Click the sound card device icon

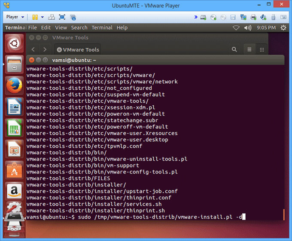click(263, 17)
